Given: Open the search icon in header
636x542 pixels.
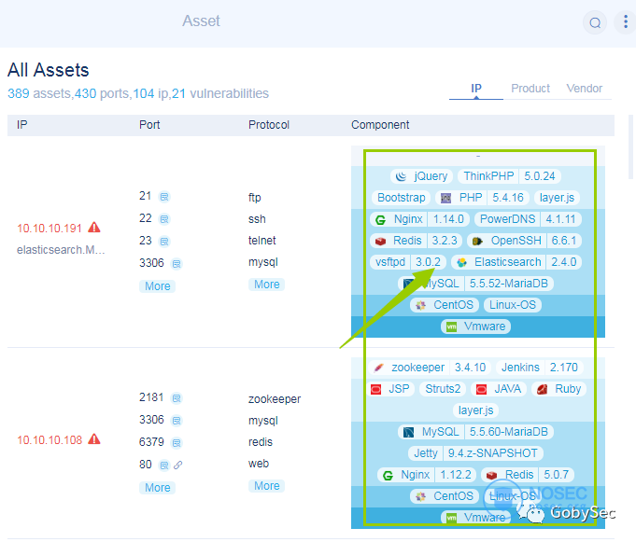Looking at the screenshot, I should coord(595,22).
